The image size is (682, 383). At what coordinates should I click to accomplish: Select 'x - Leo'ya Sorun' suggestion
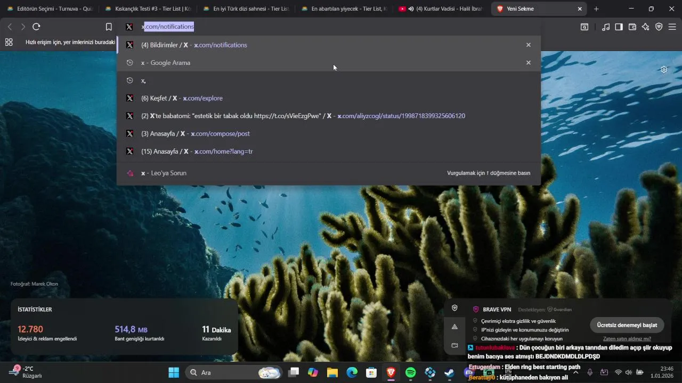tap(329, 173)
